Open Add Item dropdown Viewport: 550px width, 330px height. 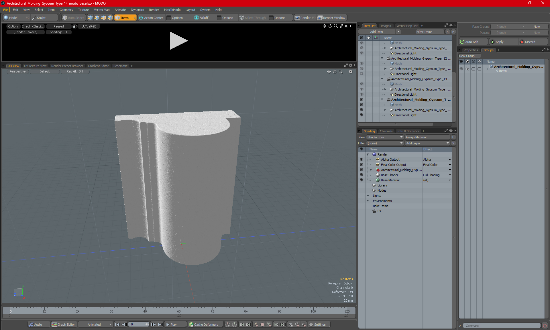pyautogui.click(x=380, y=32)
